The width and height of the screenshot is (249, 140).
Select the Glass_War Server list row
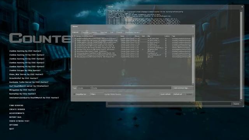click(x=132, y=57)
